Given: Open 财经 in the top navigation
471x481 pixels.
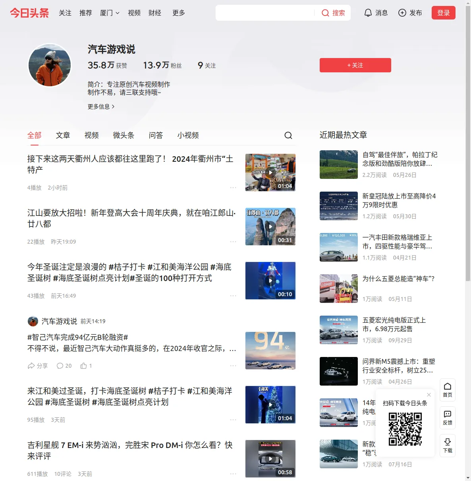Looking at the screenshot, I should pyautogui.click(x=155, y=13).
